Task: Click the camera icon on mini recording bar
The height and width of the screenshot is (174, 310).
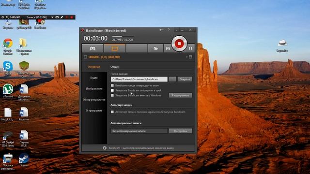Action: click(x=57, y=17)
